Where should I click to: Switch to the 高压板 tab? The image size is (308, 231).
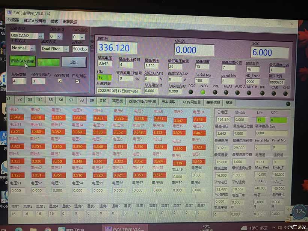coord(117,101)
